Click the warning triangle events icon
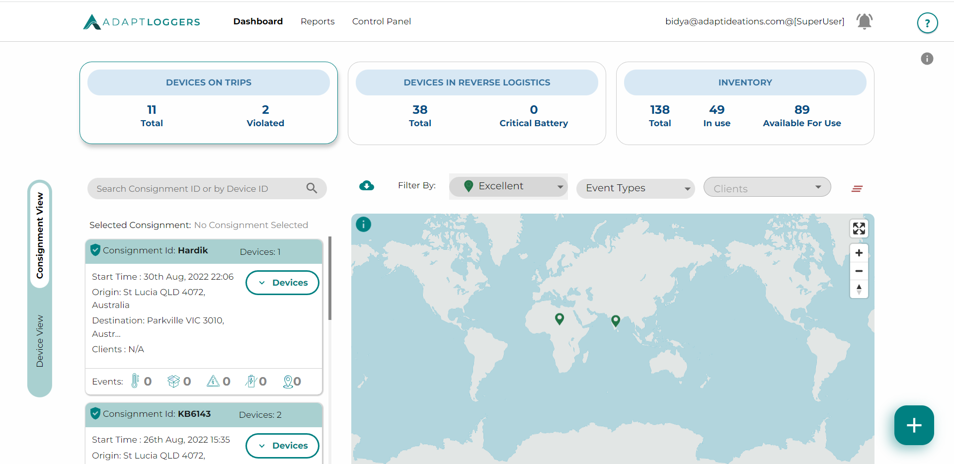Screen dimensions: 954x464 click(213, 381)
